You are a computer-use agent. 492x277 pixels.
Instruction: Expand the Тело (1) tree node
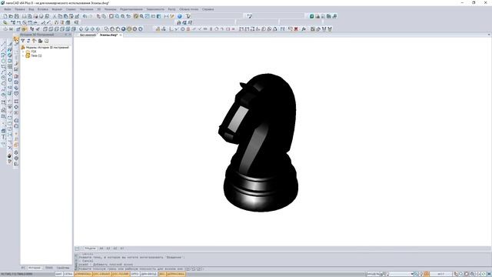[23, 55]
